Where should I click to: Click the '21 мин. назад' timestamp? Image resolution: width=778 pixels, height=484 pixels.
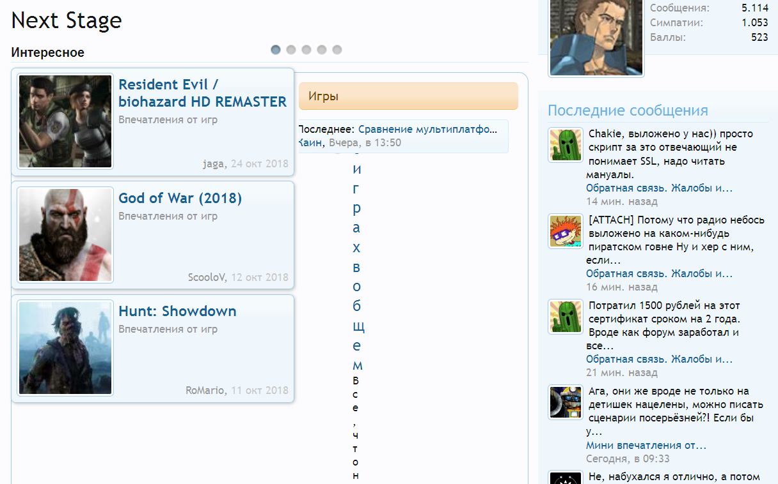click(x=622, y=373)
